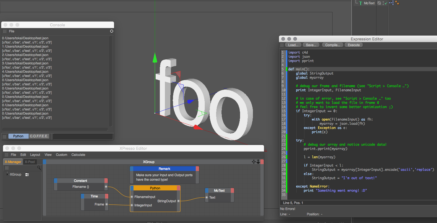Switch to the X-Pool tab
437x223 pixels.
point(30,162)
